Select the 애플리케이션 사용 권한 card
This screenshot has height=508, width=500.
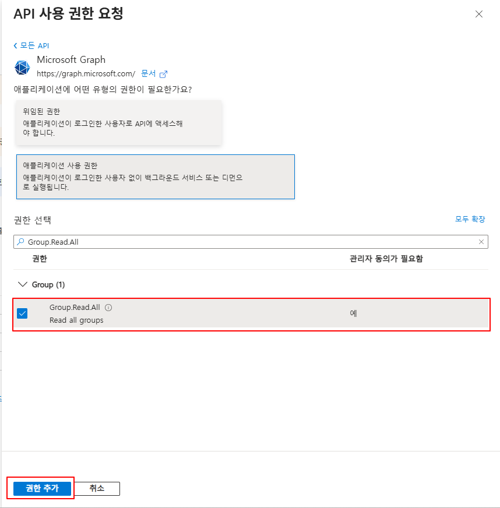point(156,177)
